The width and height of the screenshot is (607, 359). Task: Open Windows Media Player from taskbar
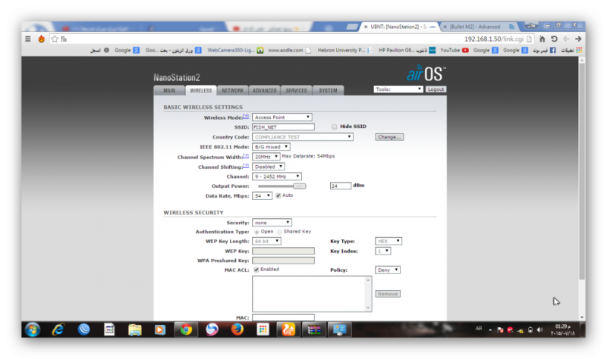click(x=160, y=329)
